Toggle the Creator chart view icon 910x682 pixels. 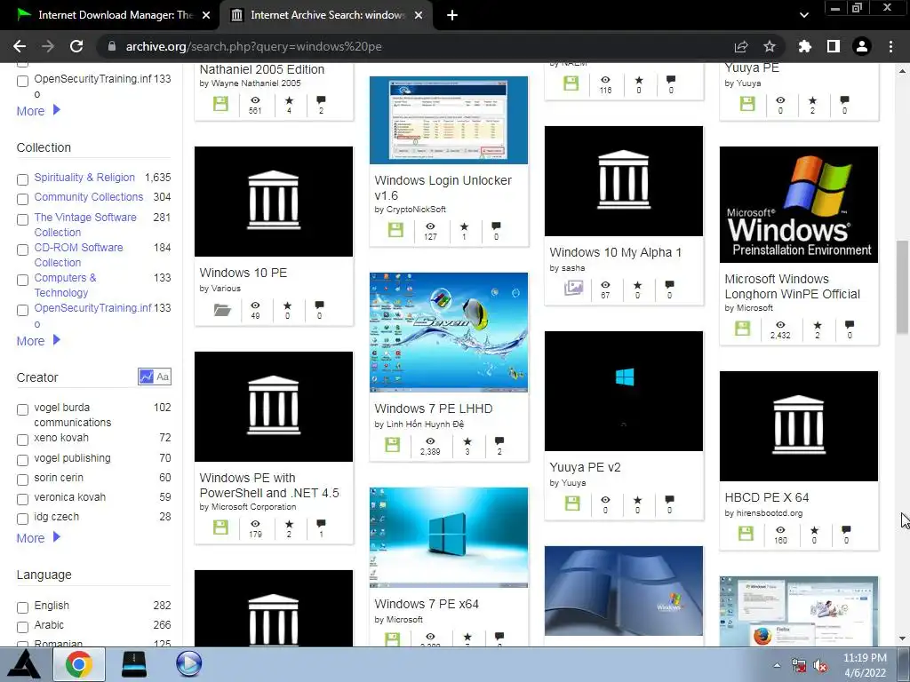147,377
